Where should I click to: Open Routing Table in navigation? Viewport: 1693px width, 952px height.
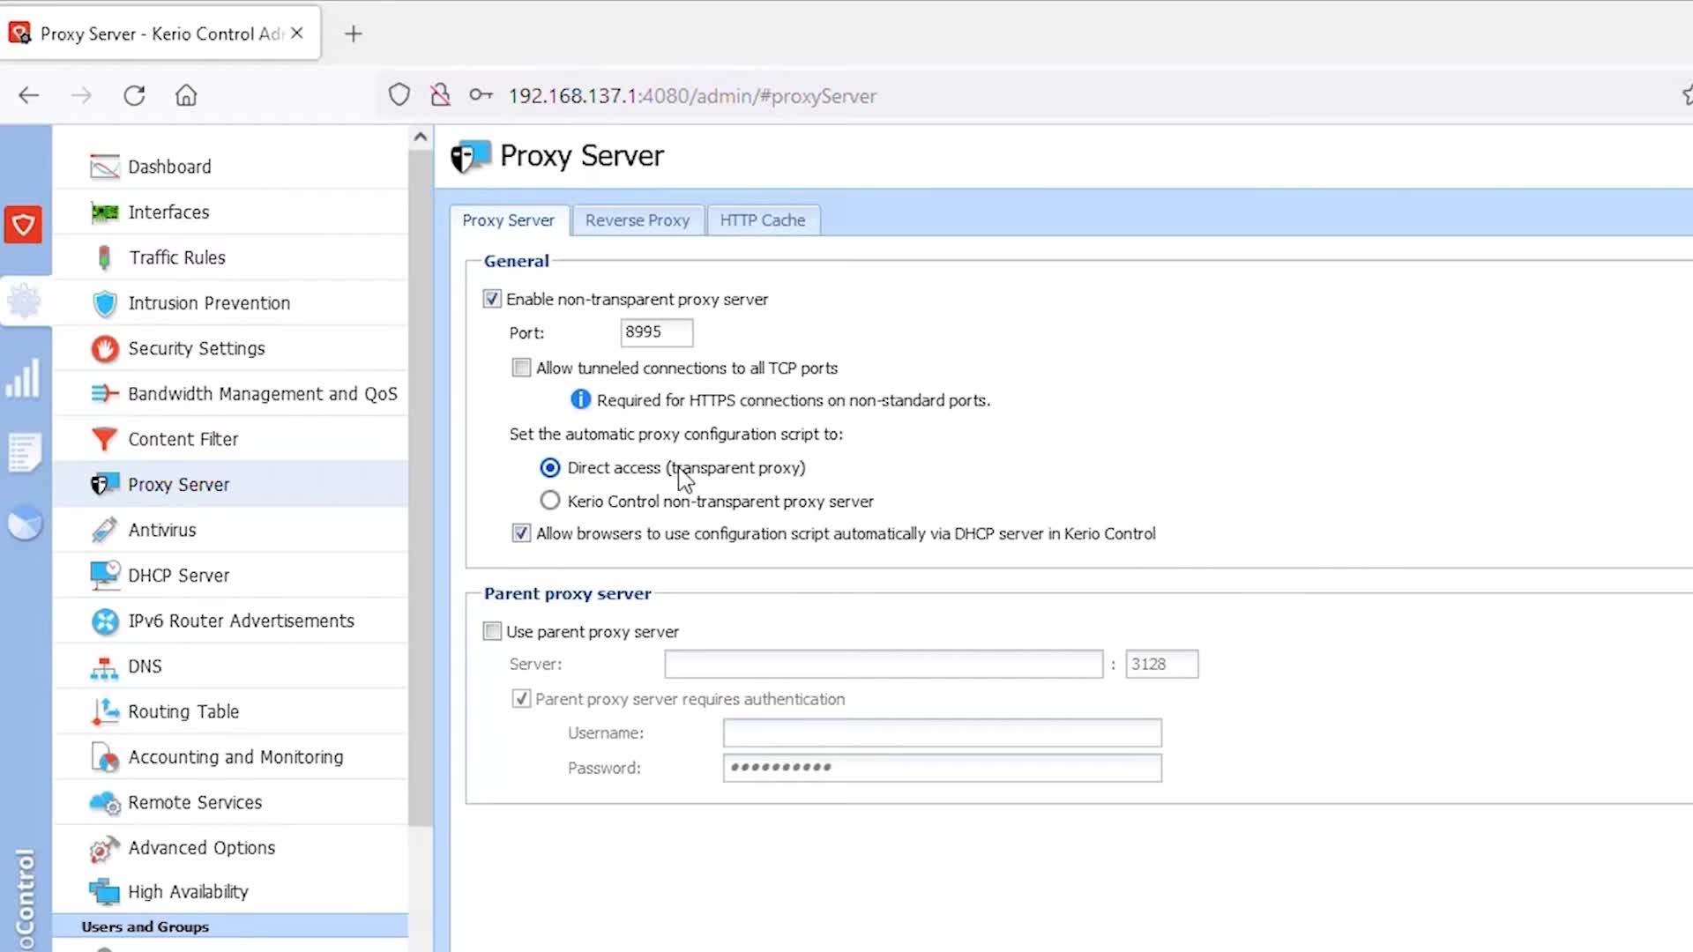(x=183, y=711)
